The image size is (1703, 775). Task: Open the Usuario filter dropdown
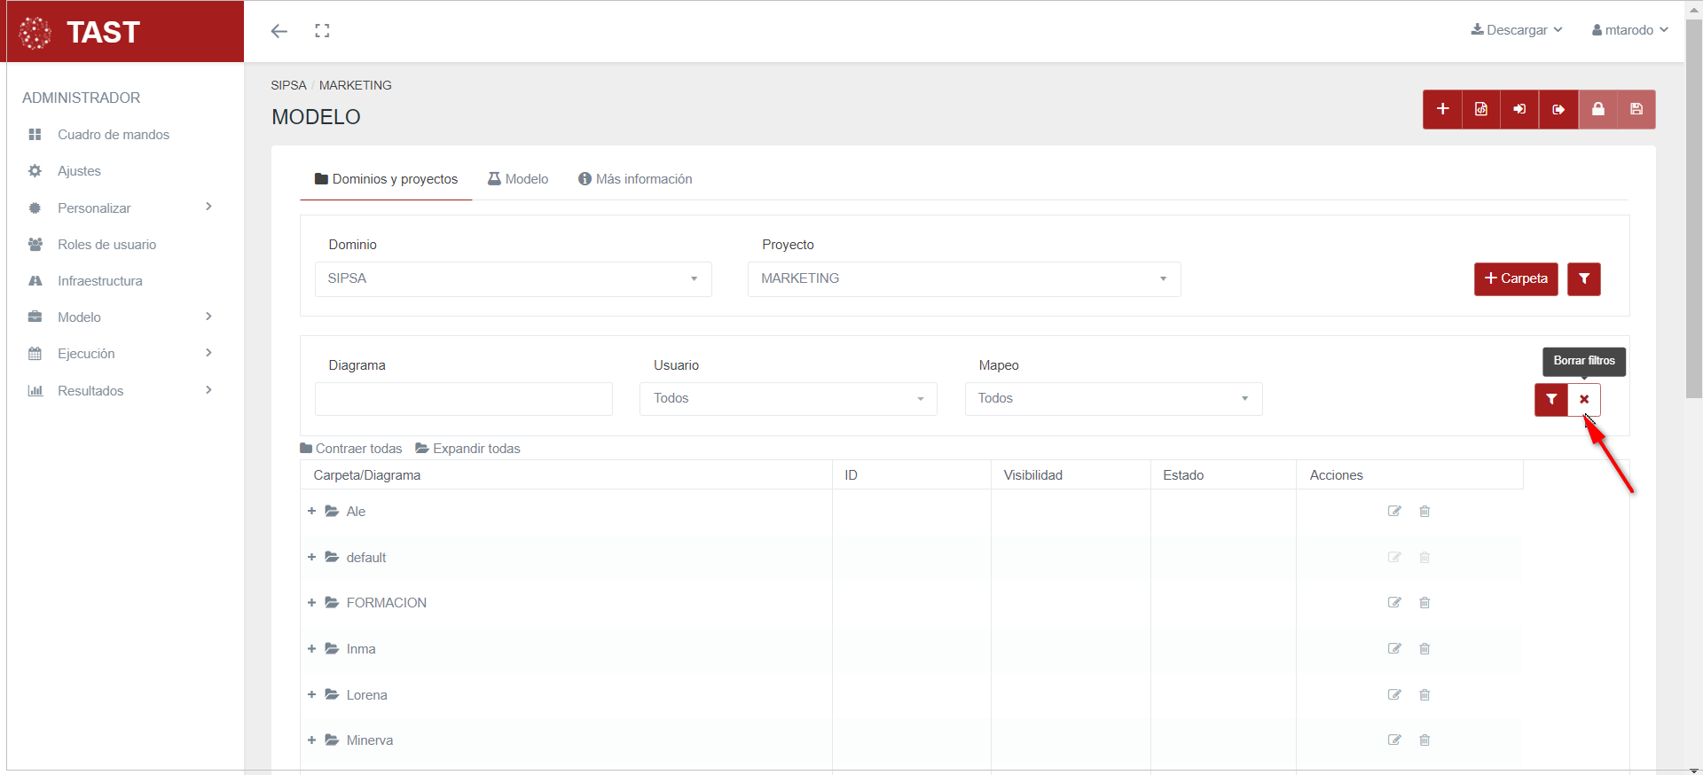coord(788,399)
